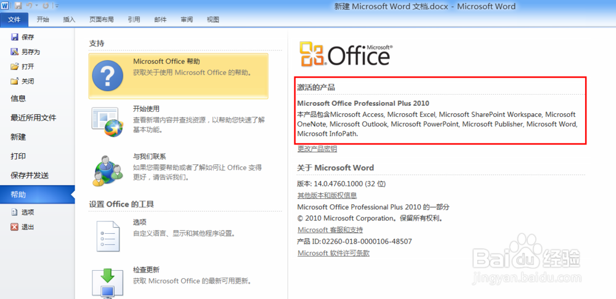Switch to the 审阅 (Review) tab

tap(187, 20)
